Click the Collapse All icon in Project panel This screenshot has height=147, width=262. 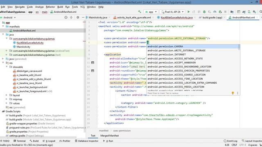pyautogui.click(x=71, y=17)
